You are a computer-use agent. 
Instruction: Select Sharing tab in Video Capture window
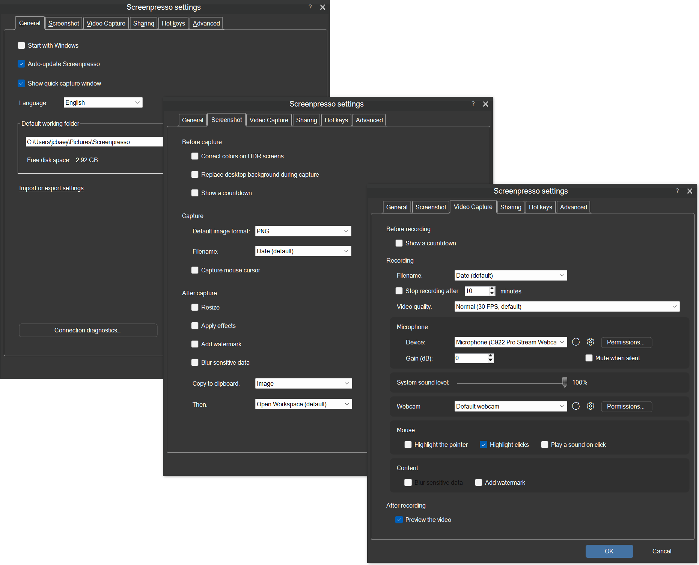pyautogui.click(x=511, y=207)
